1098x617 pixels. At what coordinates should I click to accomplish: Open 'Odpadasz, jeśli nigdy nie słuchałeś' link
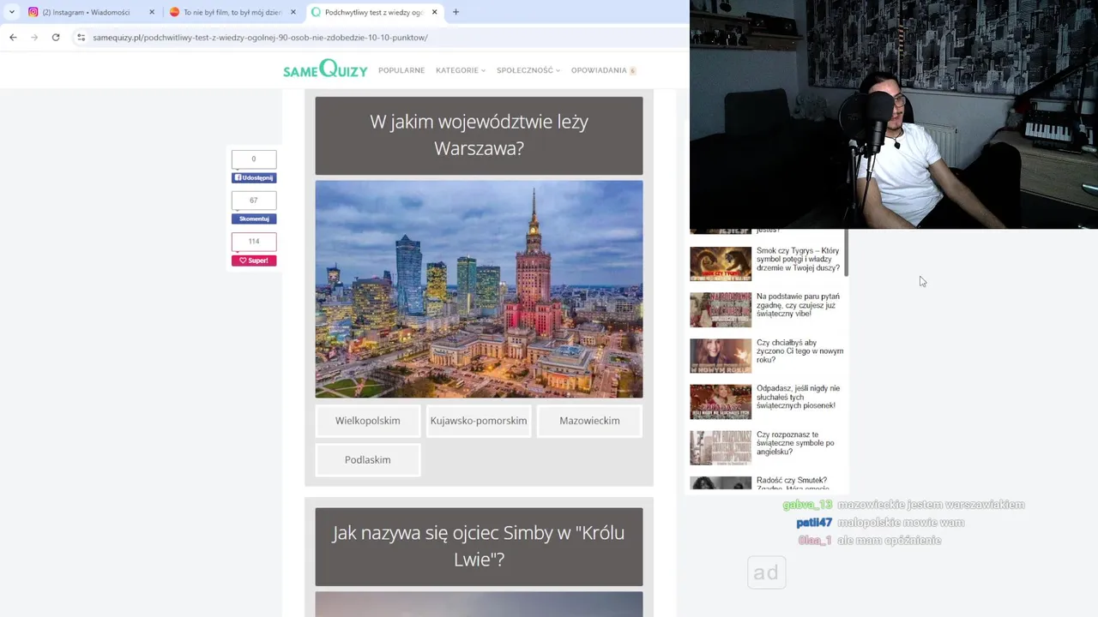point(799,397)
